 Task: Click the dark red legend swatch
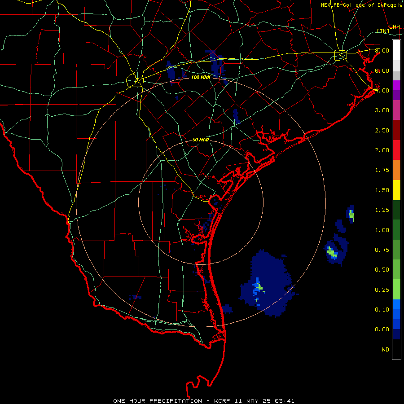coord(396,130)
